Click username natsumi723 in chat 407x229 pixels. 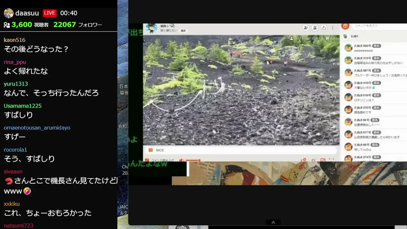(18, 226)
